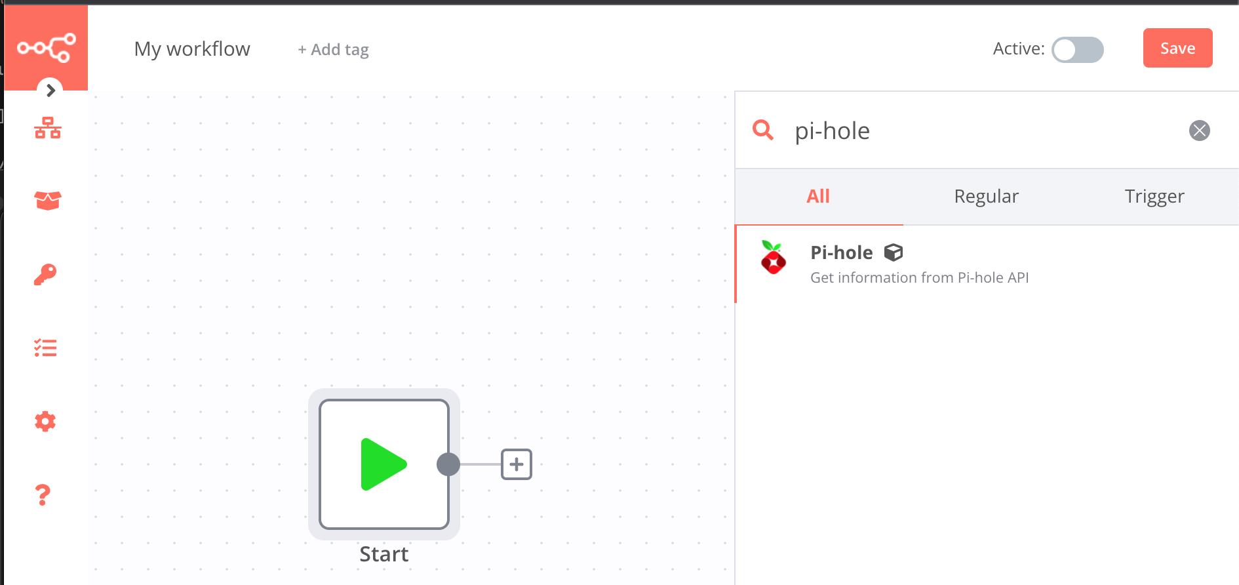
Task: Expand the sidebar with the chevron arrow
Action: (50, 91)
